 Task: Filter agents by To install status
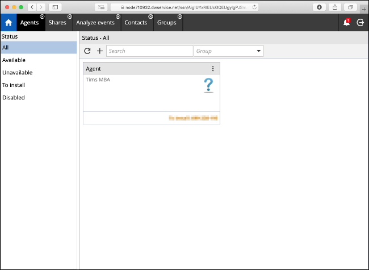(x=14, y=85)
